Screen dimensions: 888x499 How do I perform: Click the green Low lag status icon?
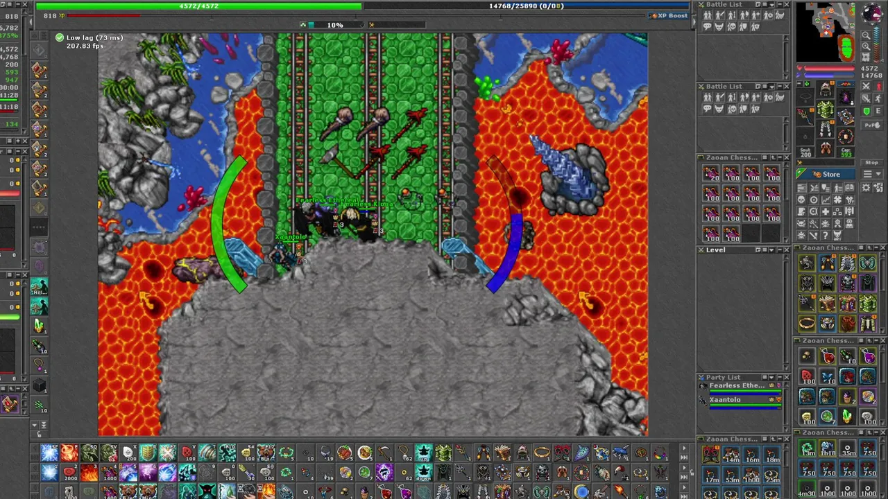59,37
